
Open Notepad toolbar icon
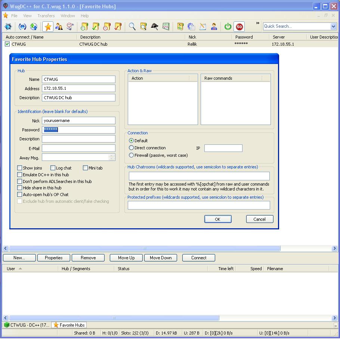[203, 27]
